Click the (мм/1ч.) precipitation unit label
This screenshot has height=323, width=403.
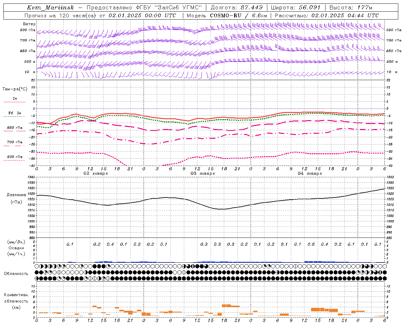pyautogui.click(x=16, y=254)
